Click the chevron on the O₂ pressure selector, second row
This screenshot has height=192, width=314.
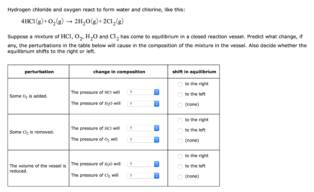[156, 140]
